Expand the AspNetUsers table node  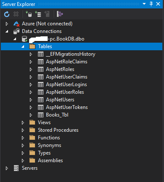tap(31, 100)
